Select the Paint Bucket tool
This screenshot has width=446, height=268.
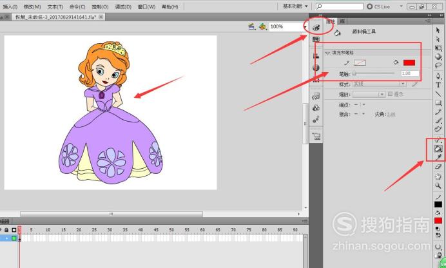click(x=438, y=148)
